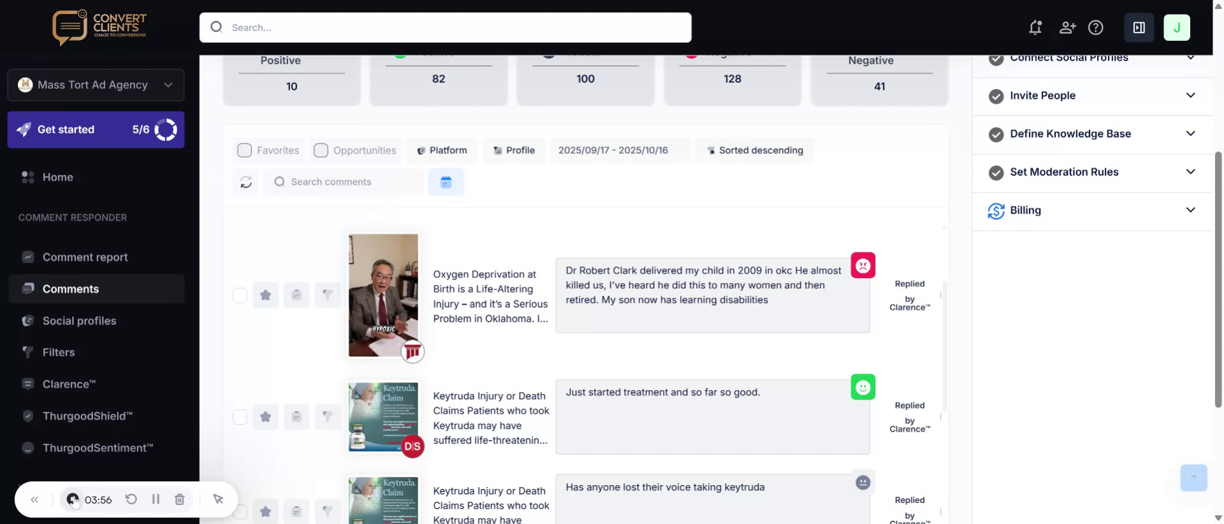The image size is (1224, 524).
Task: Click the top Search input field
Action: tap(446, 27)
